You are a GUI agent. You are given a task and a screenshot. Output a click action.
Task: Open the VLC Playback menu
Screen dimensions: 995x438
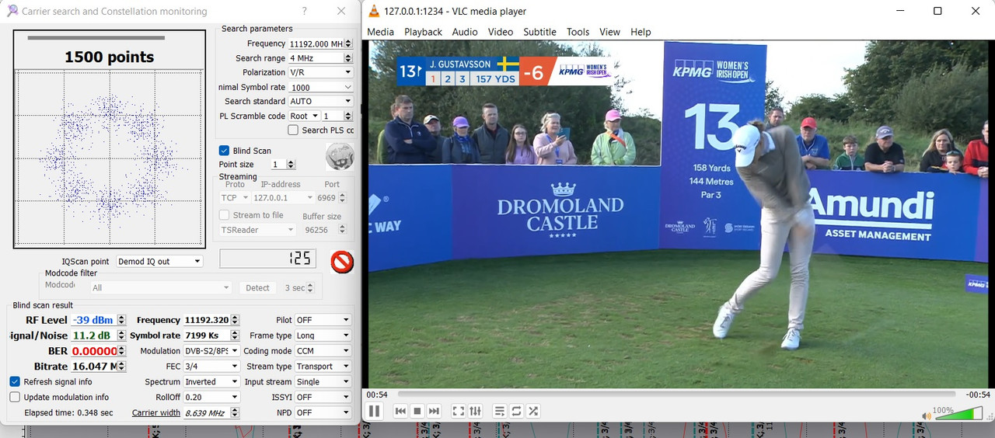click(x=423, y=32)
